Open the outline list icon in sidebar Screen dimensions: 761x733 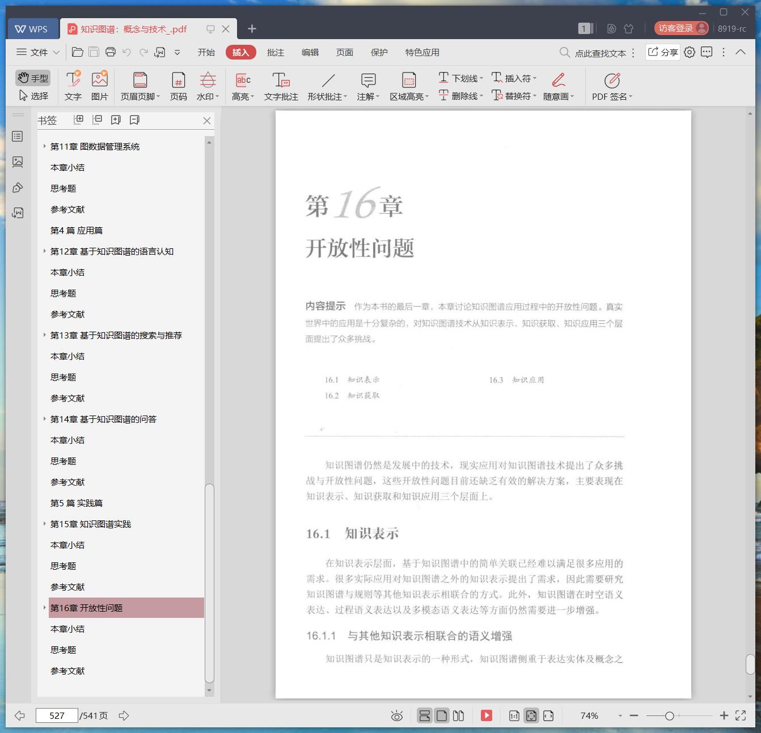coord(18,137)
